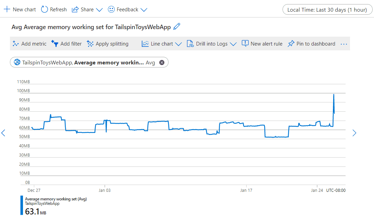The height and width of the screenshot is (223, 374).
Task: Click the blue legend color bar
Action: (22, 206)
